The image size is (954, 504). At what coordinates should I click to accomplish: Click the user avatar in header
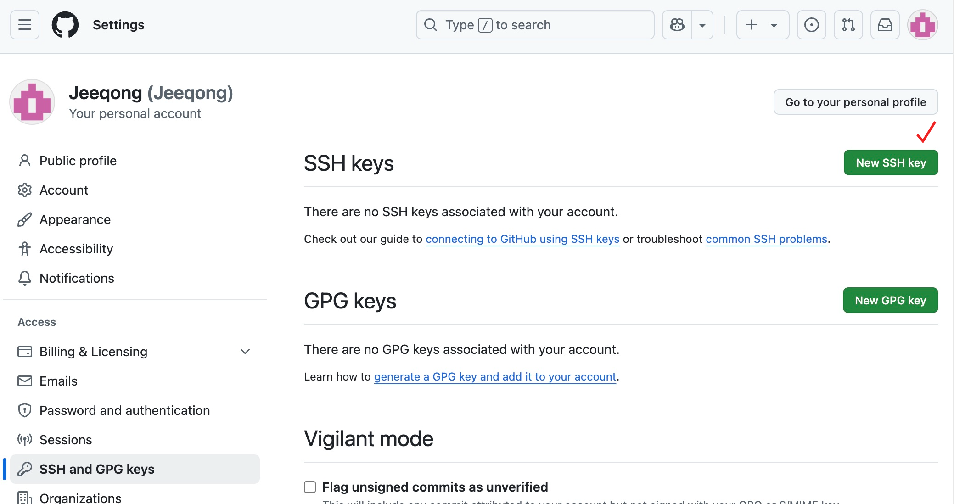922,25
